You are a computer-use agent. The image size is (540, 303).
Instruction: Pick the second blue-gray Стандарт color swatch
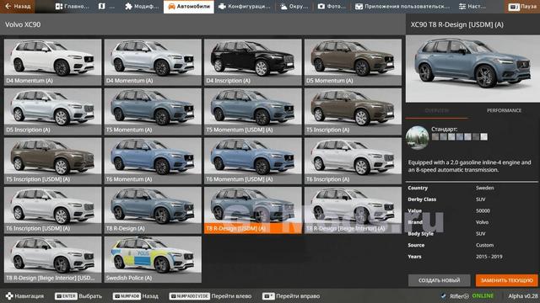pyautogui.click(x=443, y=136)
